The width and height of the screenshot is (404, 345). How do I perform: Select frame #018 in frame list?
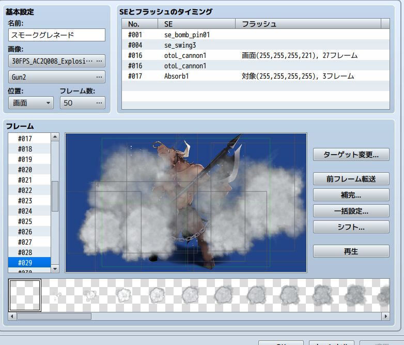coord(29,149)
